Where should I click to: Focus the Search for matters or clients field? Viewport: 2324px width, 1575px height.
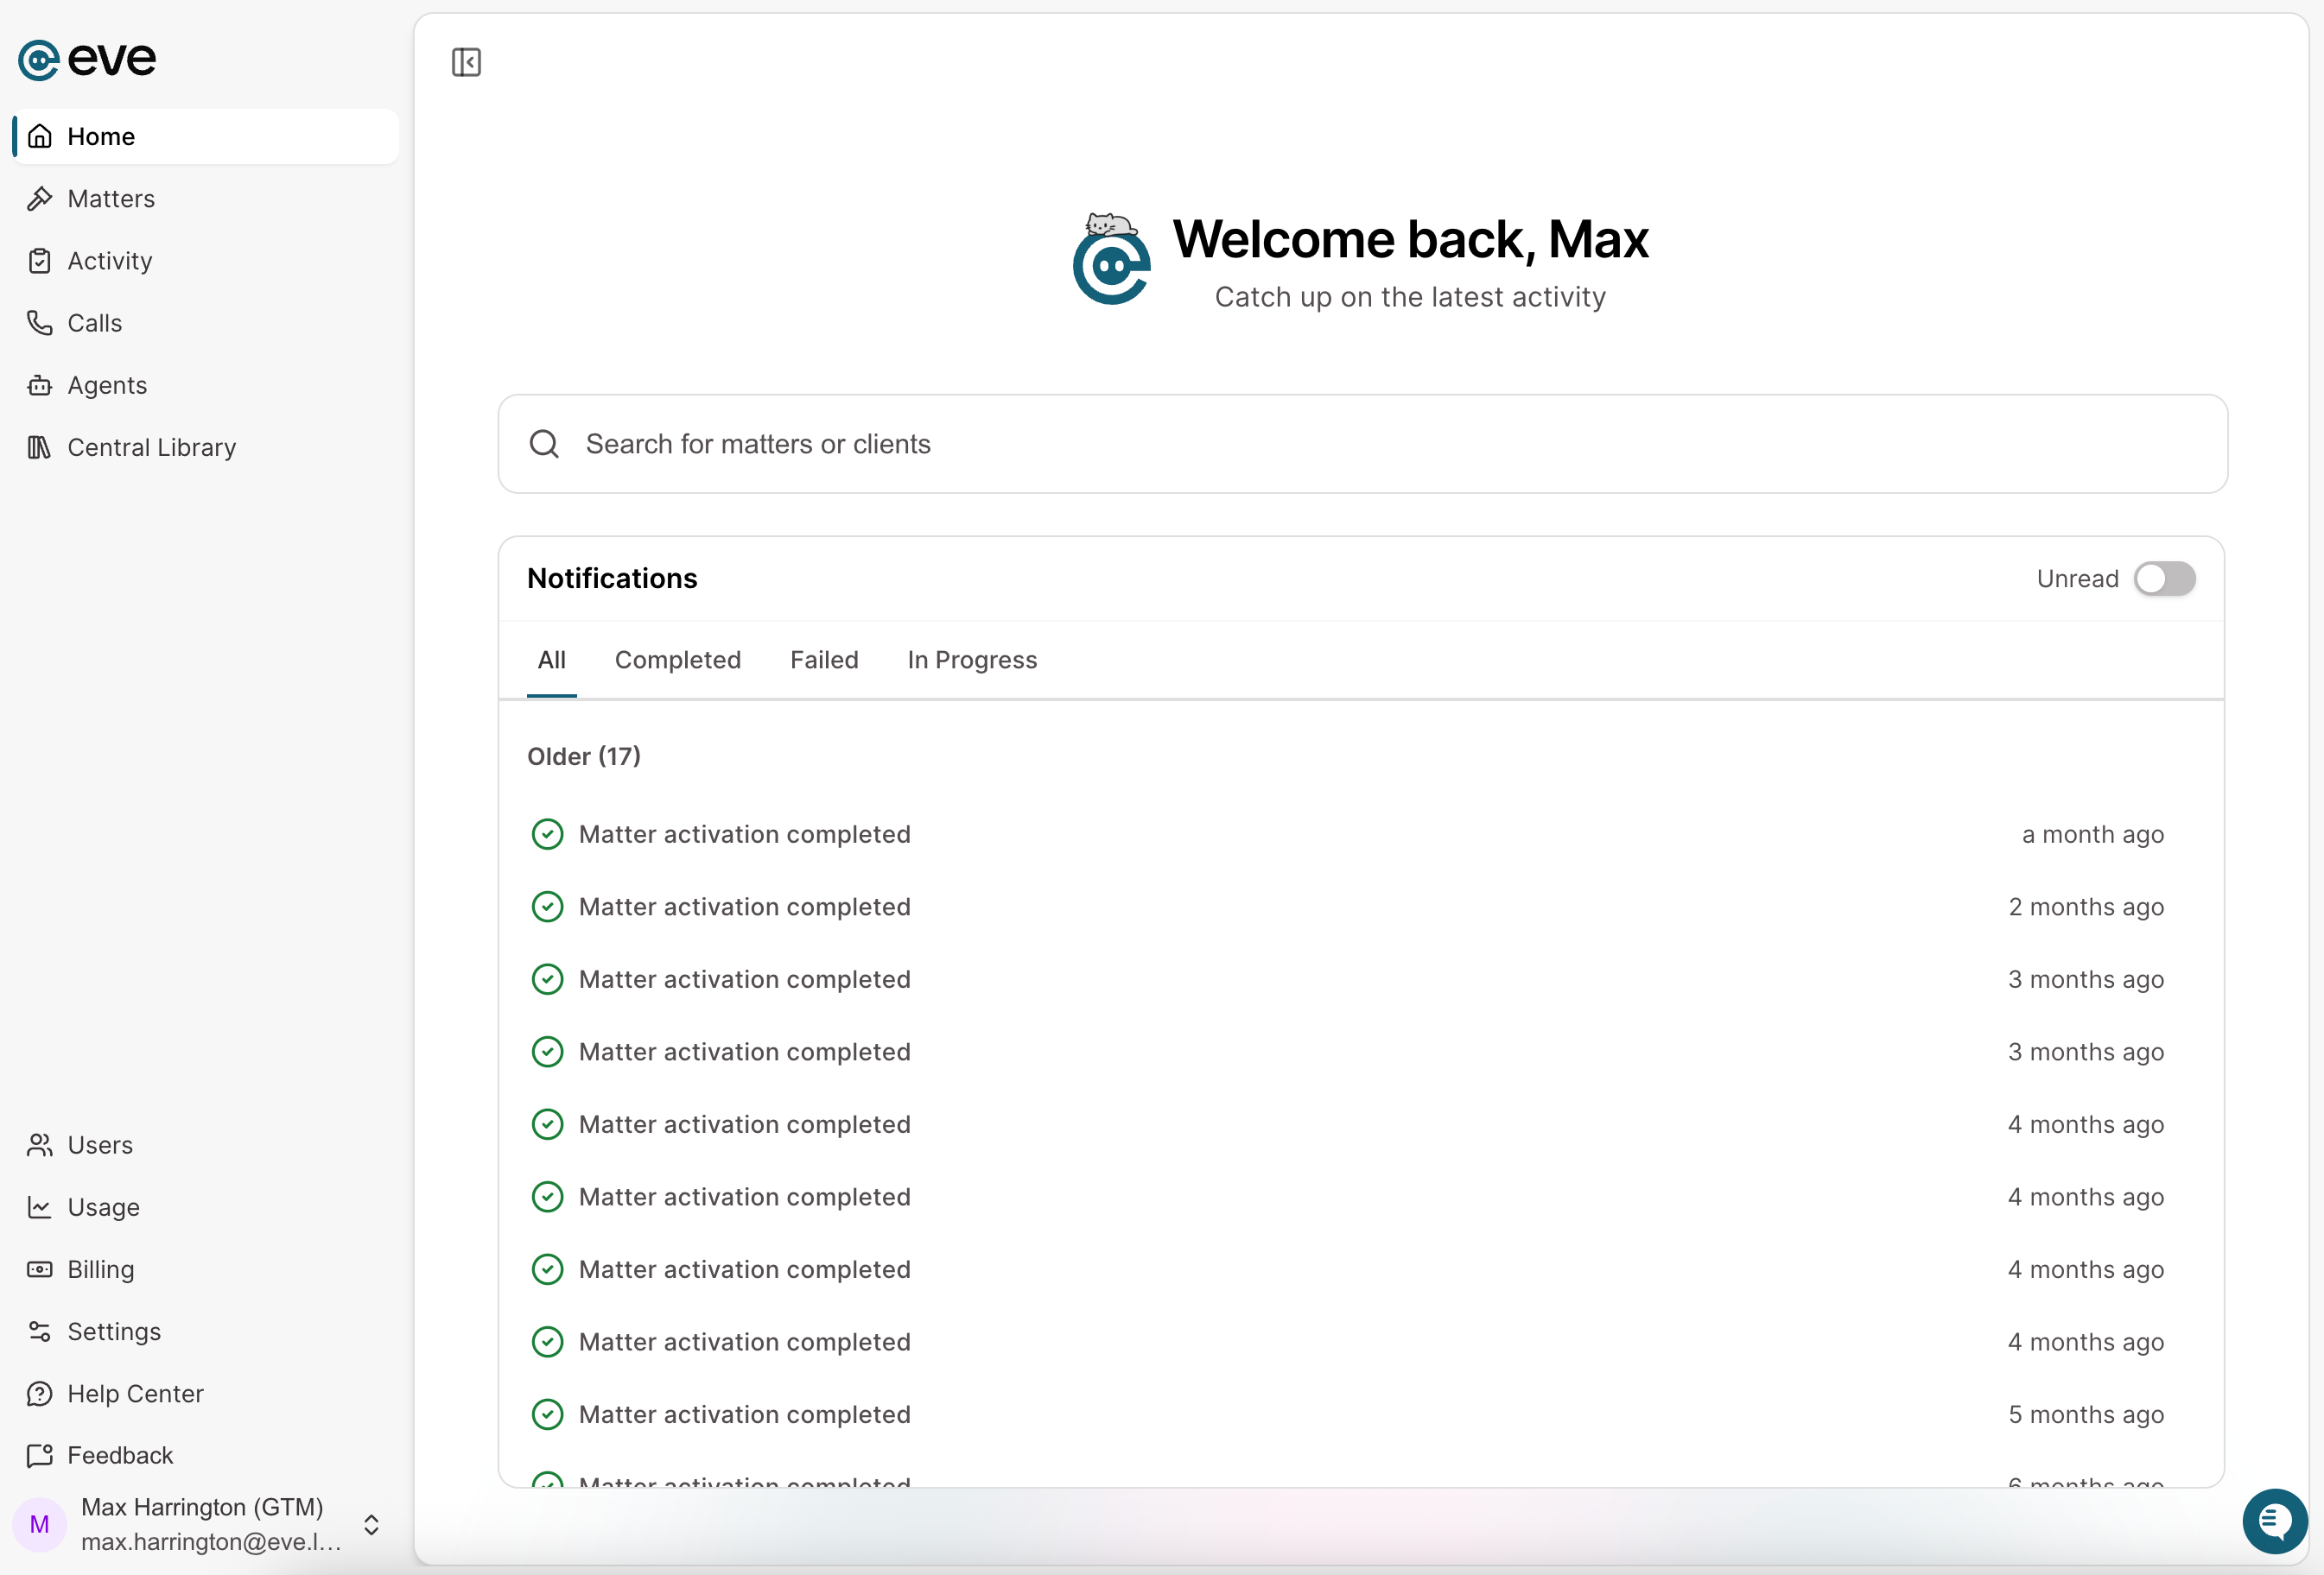click(x=1362, y=444)
